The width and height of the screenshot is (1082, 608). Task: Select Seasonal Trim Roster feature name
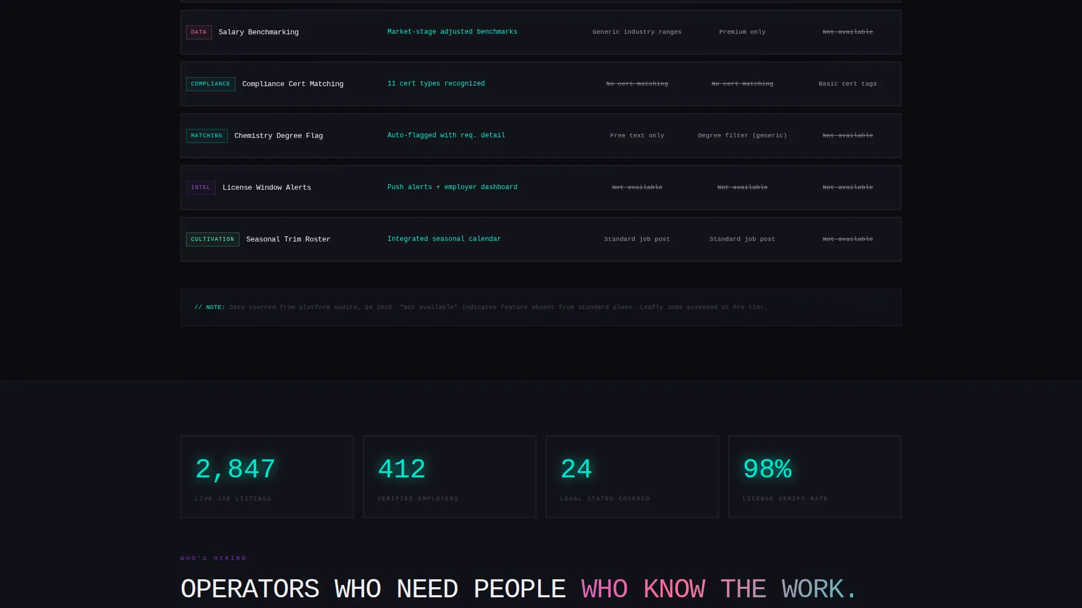coord(288,239)
